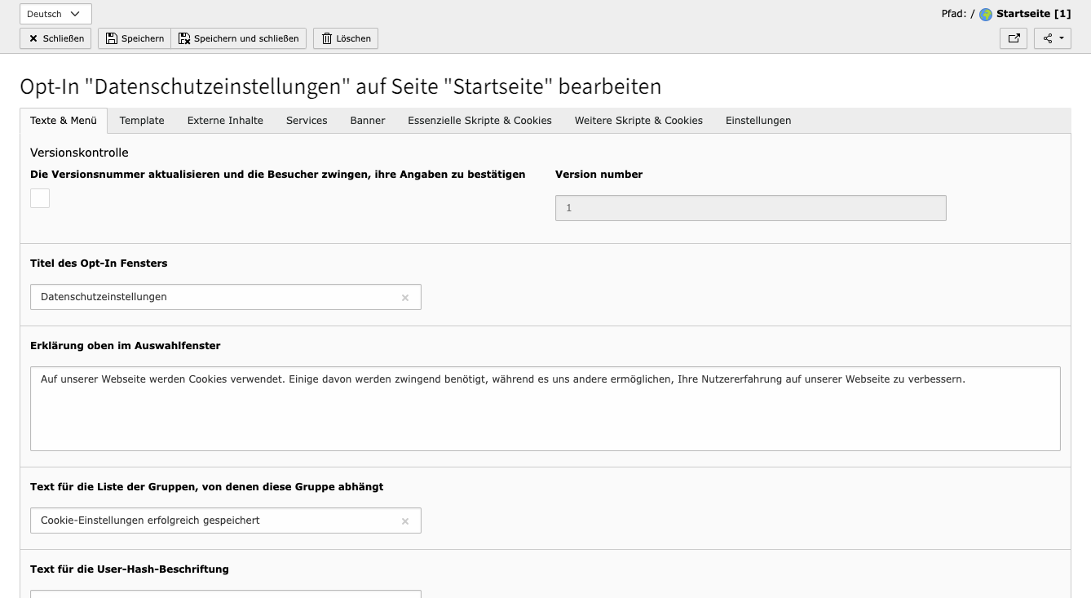
Task: Click the share icon in the toolbar
Action: pos(1049,38)
